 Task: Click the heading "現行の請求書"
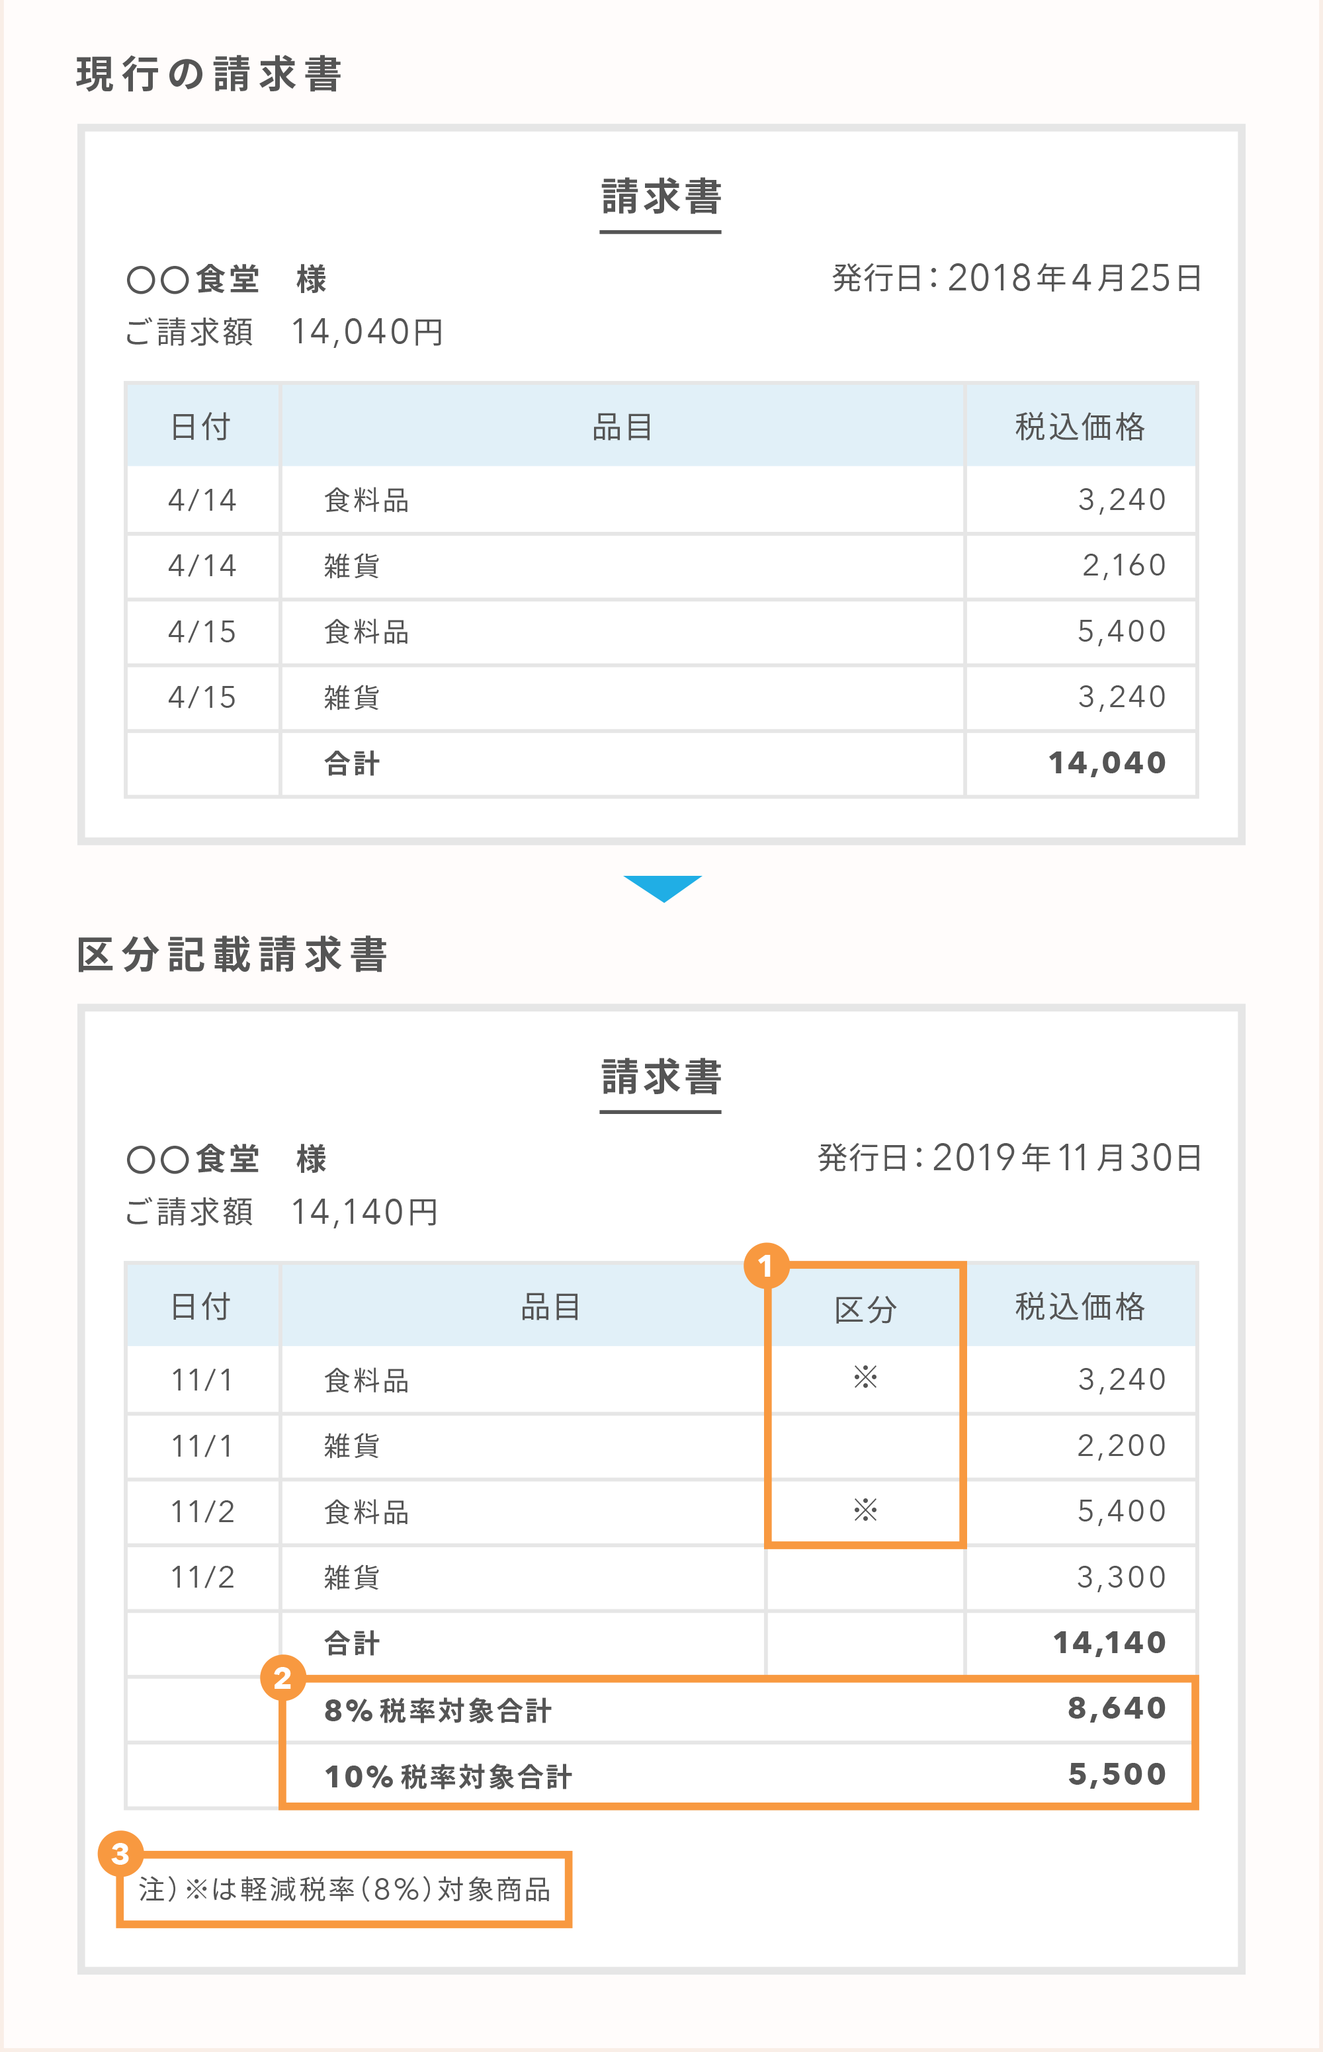click(x=210, y=74)
